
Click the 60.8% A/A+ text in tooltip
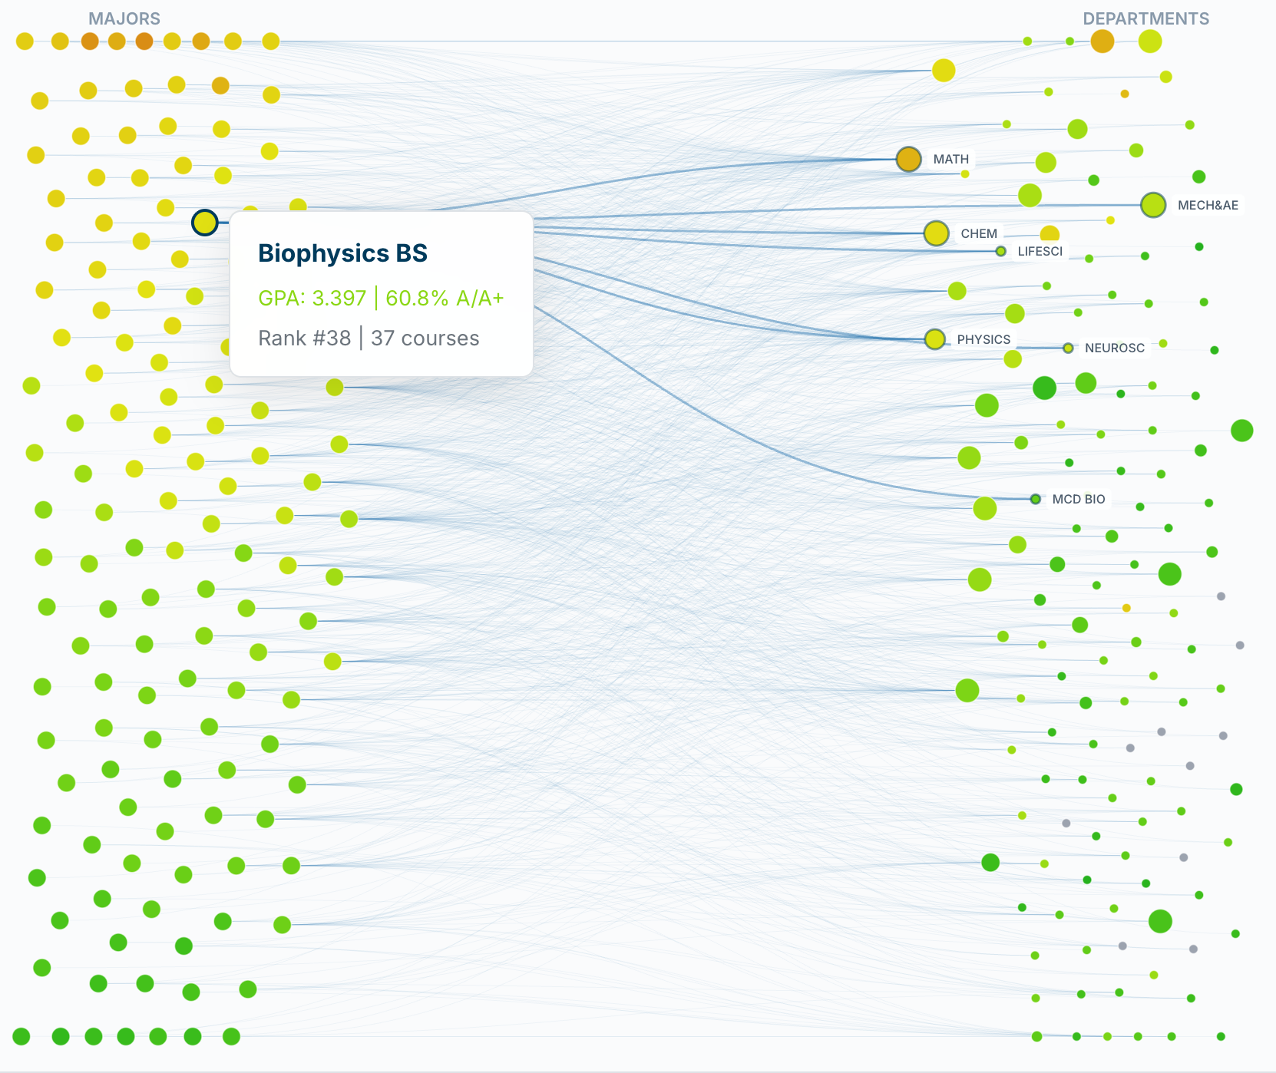tap(445, 298)
